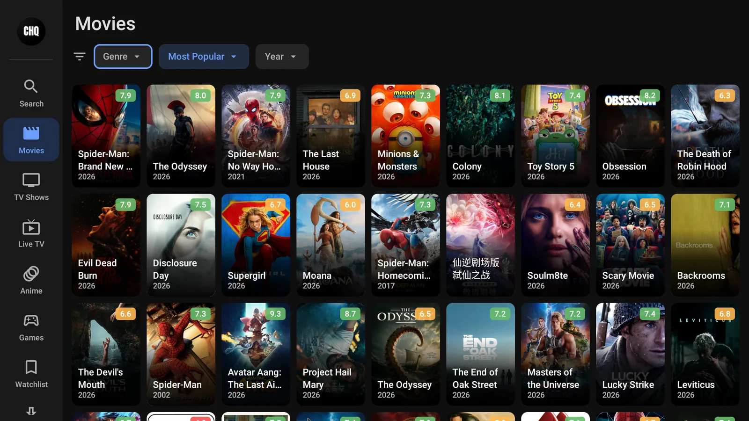The image size is (749, 421).
Task: Open the Backrooms movie card
Action: click(705, 245)
